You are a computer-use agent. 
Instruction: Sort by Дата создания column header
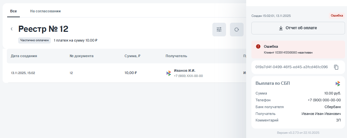[x=24, y=56]
